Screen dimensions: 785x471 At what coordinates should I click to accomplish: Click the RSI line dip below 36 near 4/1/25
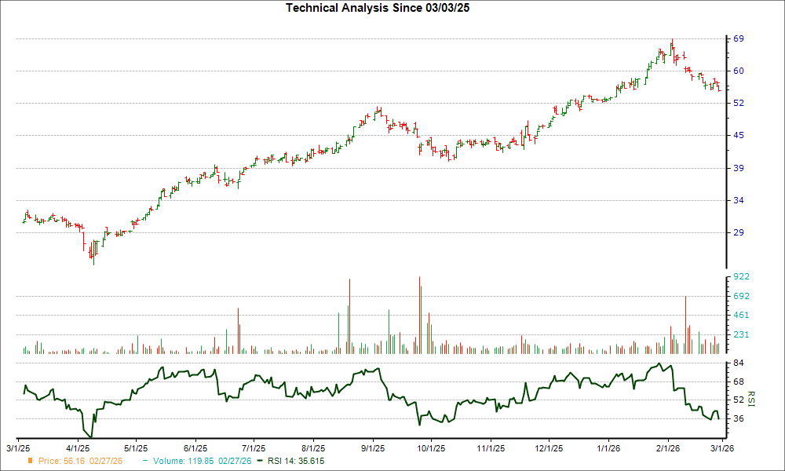[x=89, y=433]
